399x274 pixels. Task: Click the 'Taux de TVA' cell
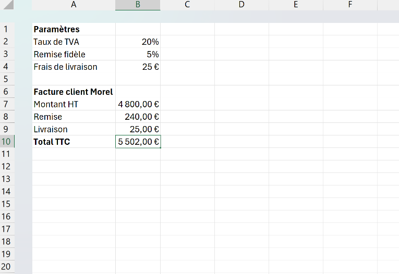pos(74,42)
